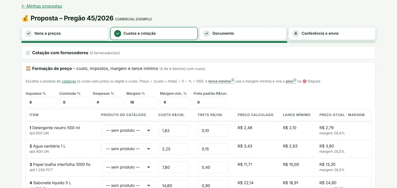The width and height of the screenshot is (397, 188).
Task: Click the green check icon on Custos e cotação
Action: [x=118, y=34]
